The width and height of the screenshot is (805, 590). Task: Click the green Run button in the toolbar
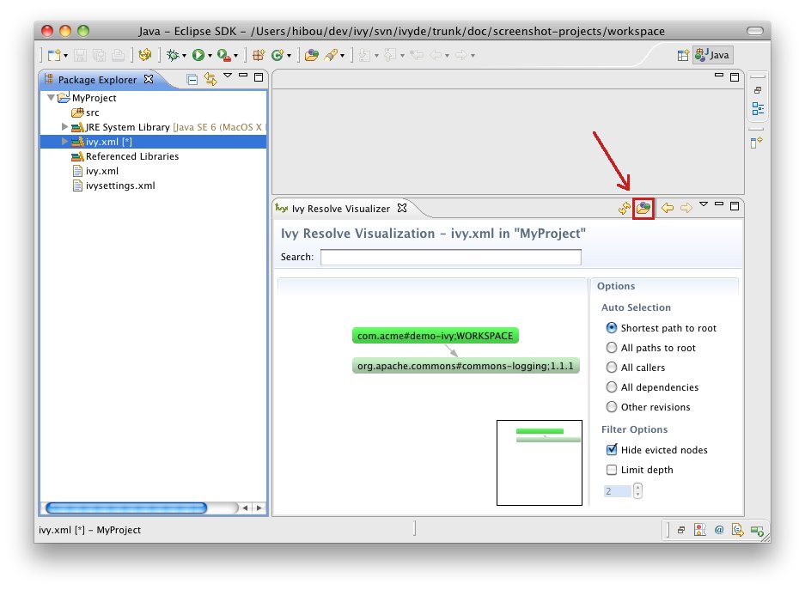point(198,55)
